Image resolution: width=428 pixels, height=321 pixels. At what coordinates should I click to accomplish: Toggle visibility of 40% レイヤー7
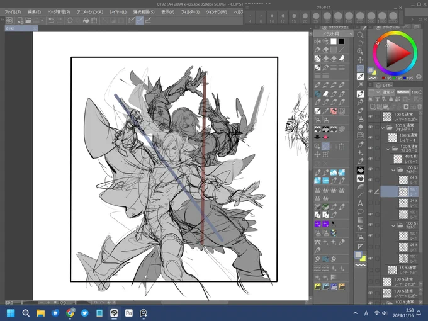pos(370,159)
